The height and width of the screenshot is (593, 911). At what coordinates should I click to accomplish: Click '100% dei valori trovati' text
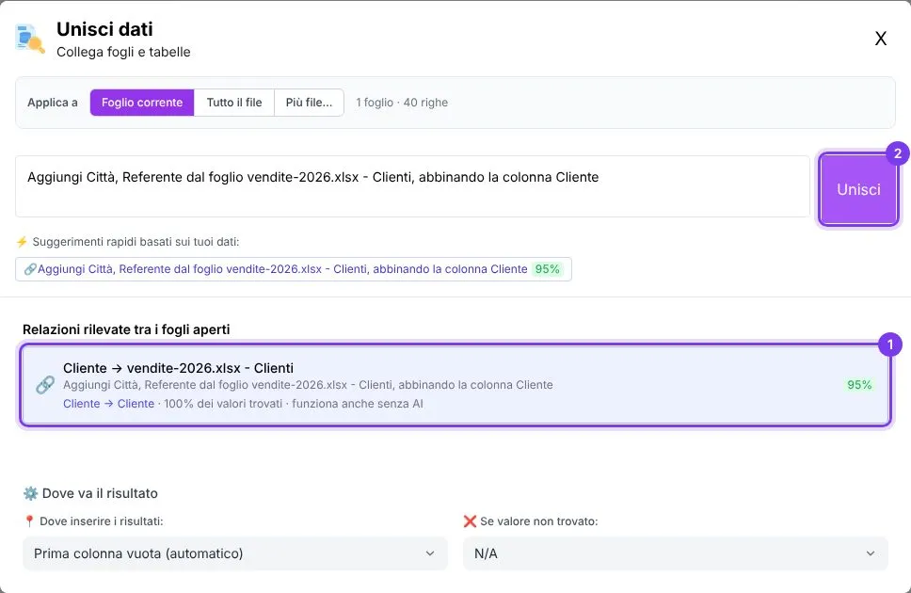[x=223, y=404]
